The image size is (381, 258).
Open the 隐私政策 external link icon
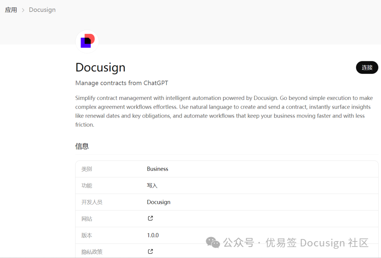(150, 251)
